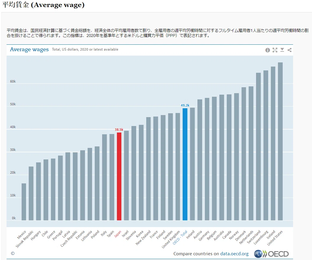The image size is (312, 260).
Task: Click the Italy axis label
Action: coord(104,233)
